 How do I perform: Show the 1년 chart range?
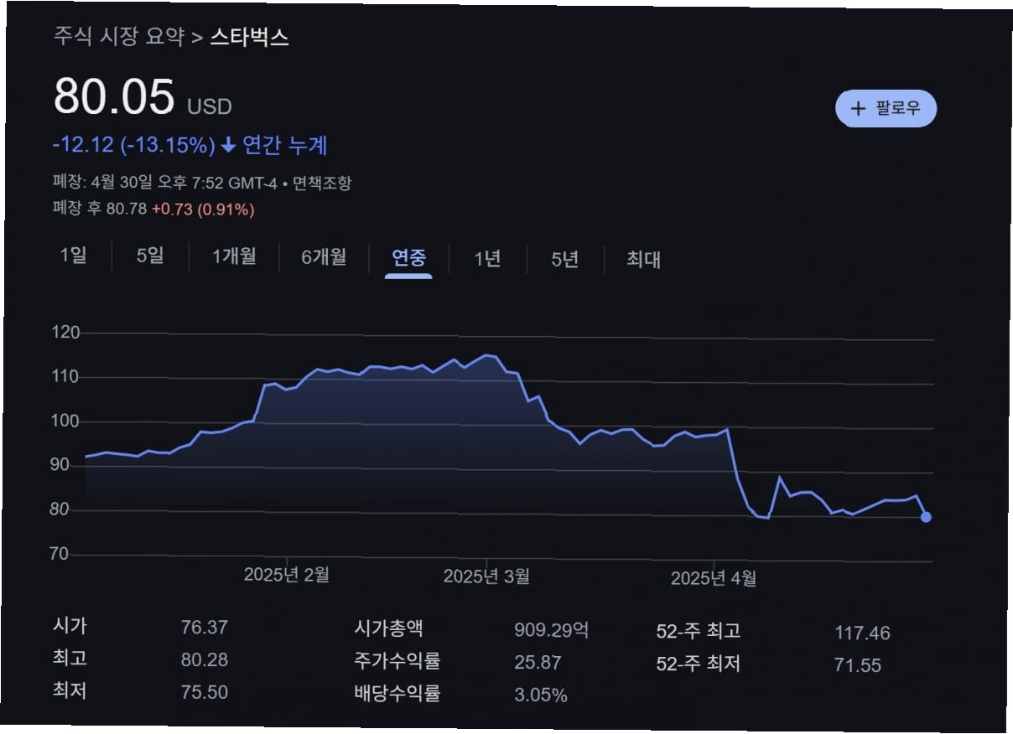487,259
